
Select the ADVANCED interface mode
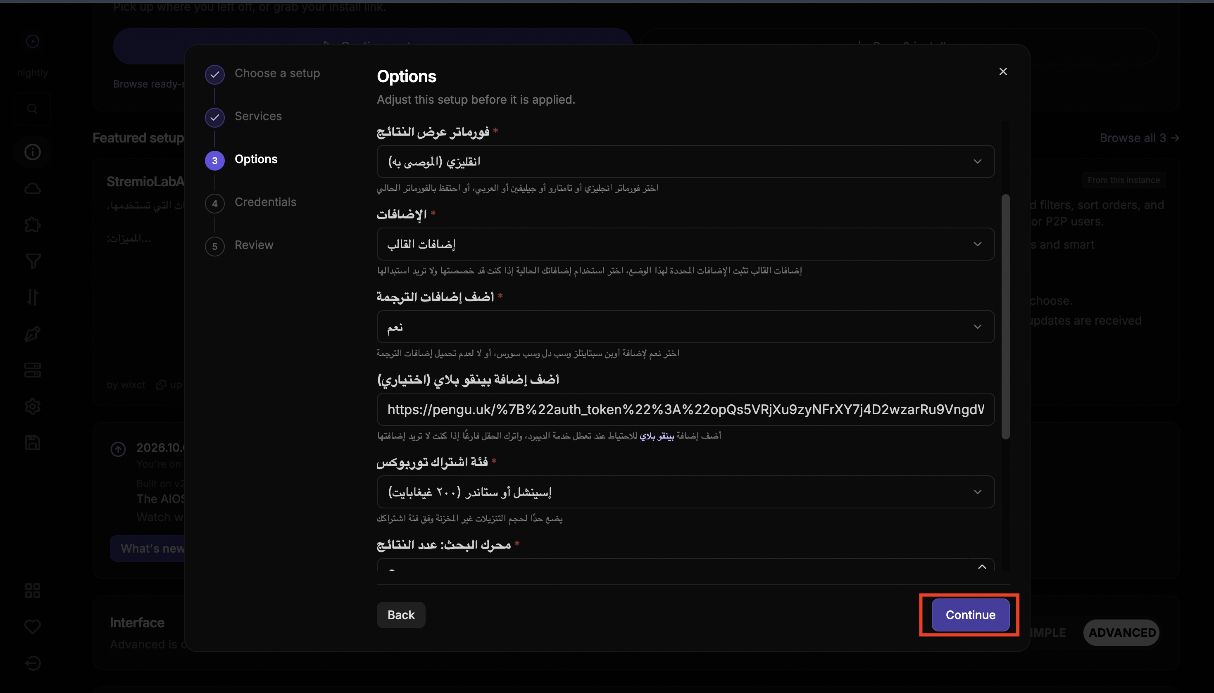(x=1121, y=633)
